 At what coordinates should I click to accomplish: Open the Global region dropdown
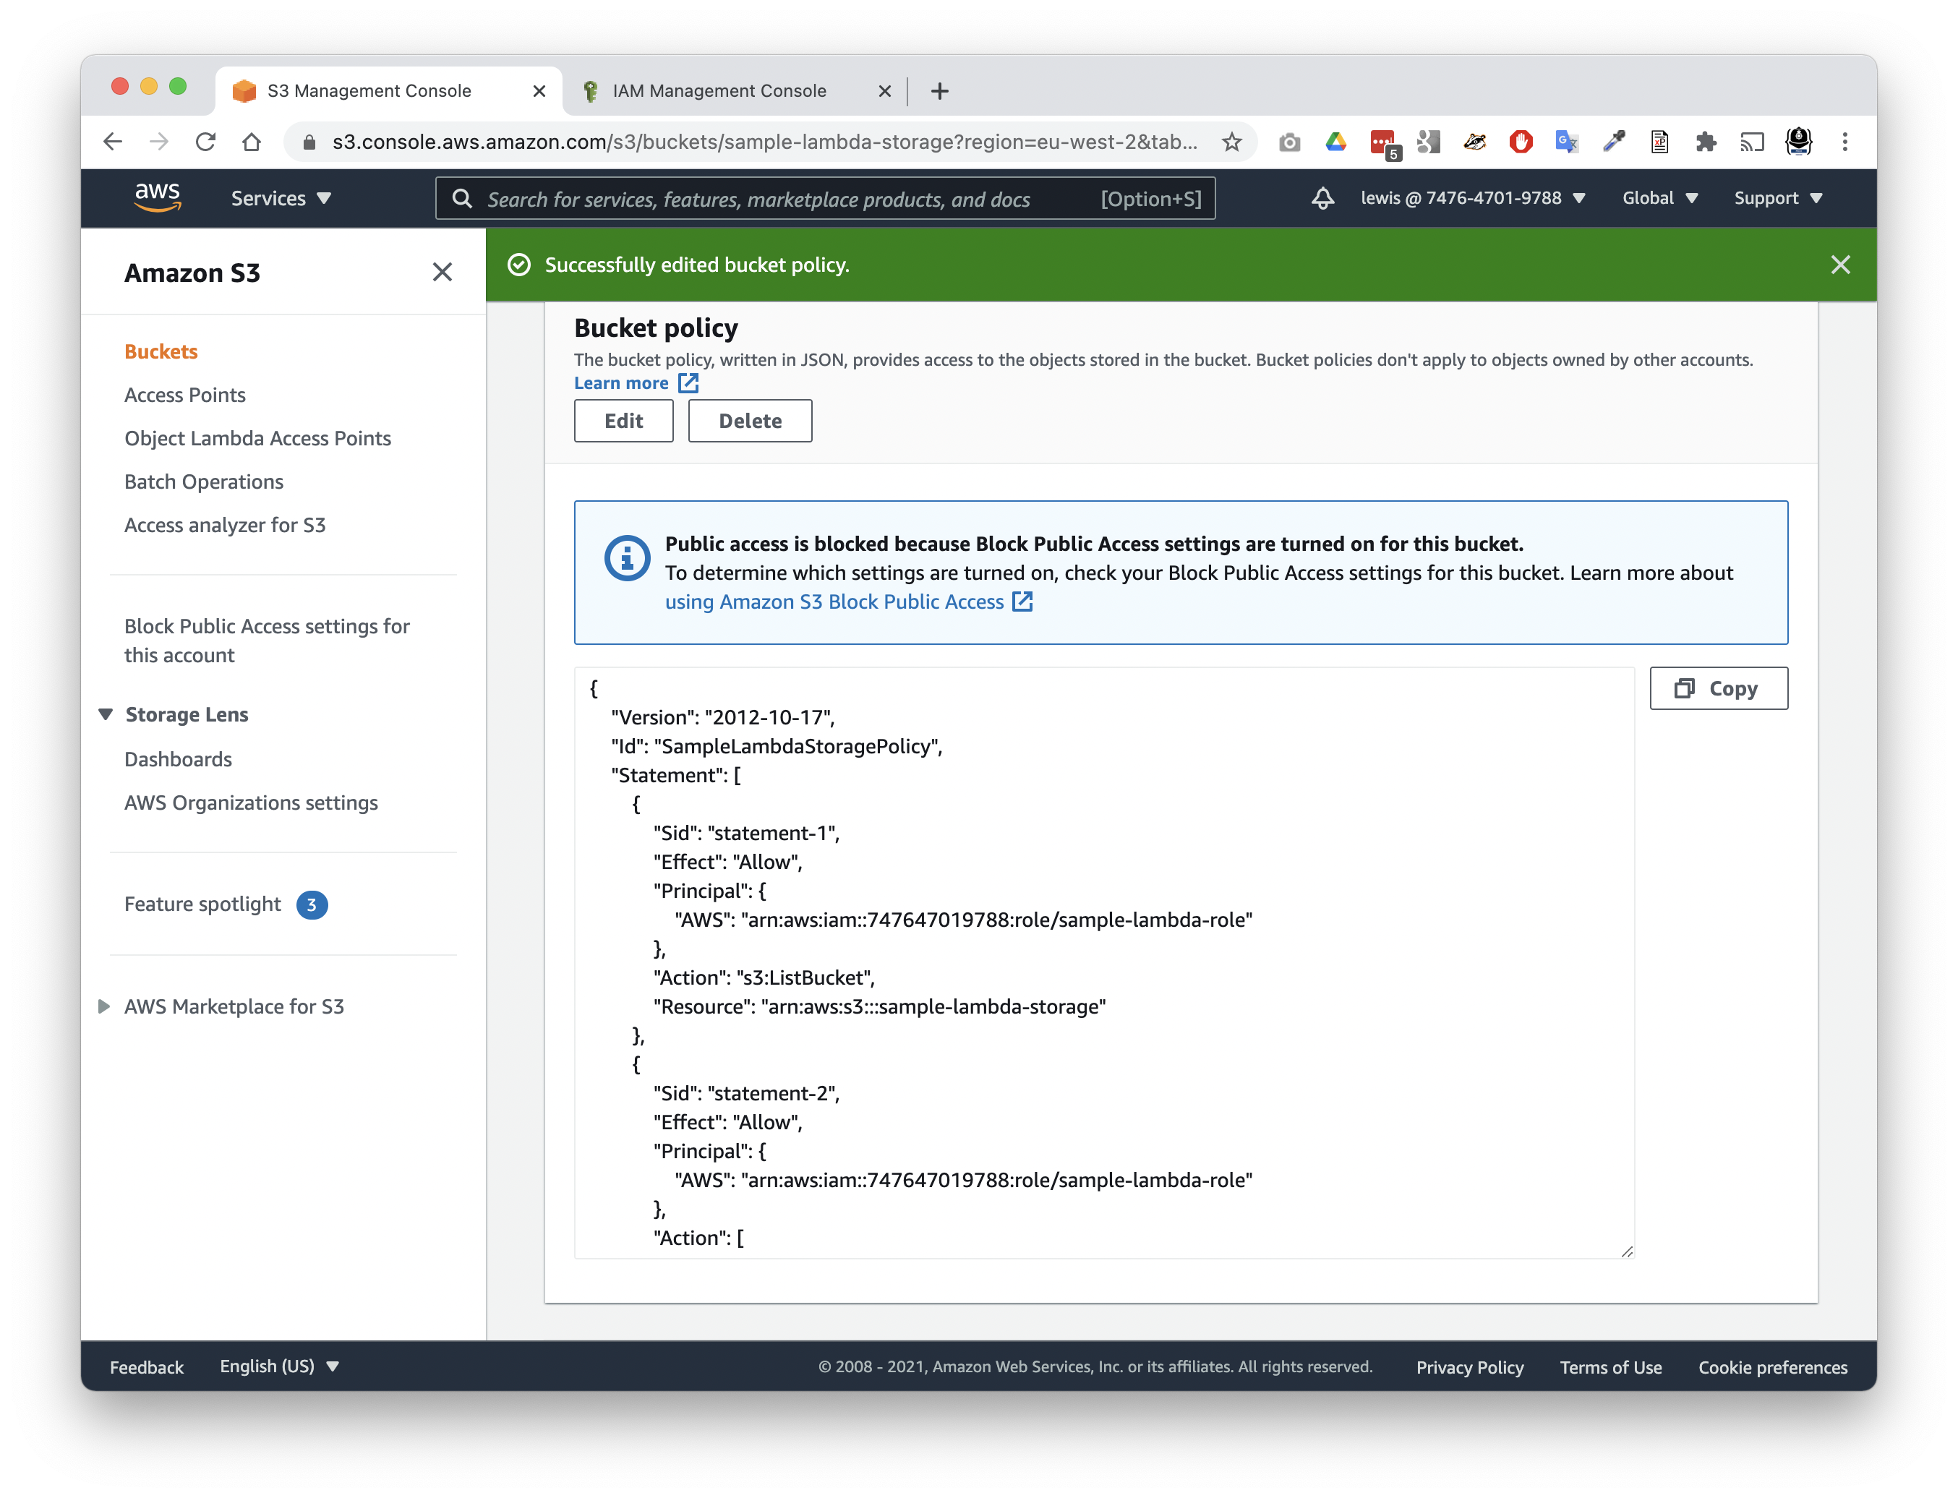tap(1659, 198)
